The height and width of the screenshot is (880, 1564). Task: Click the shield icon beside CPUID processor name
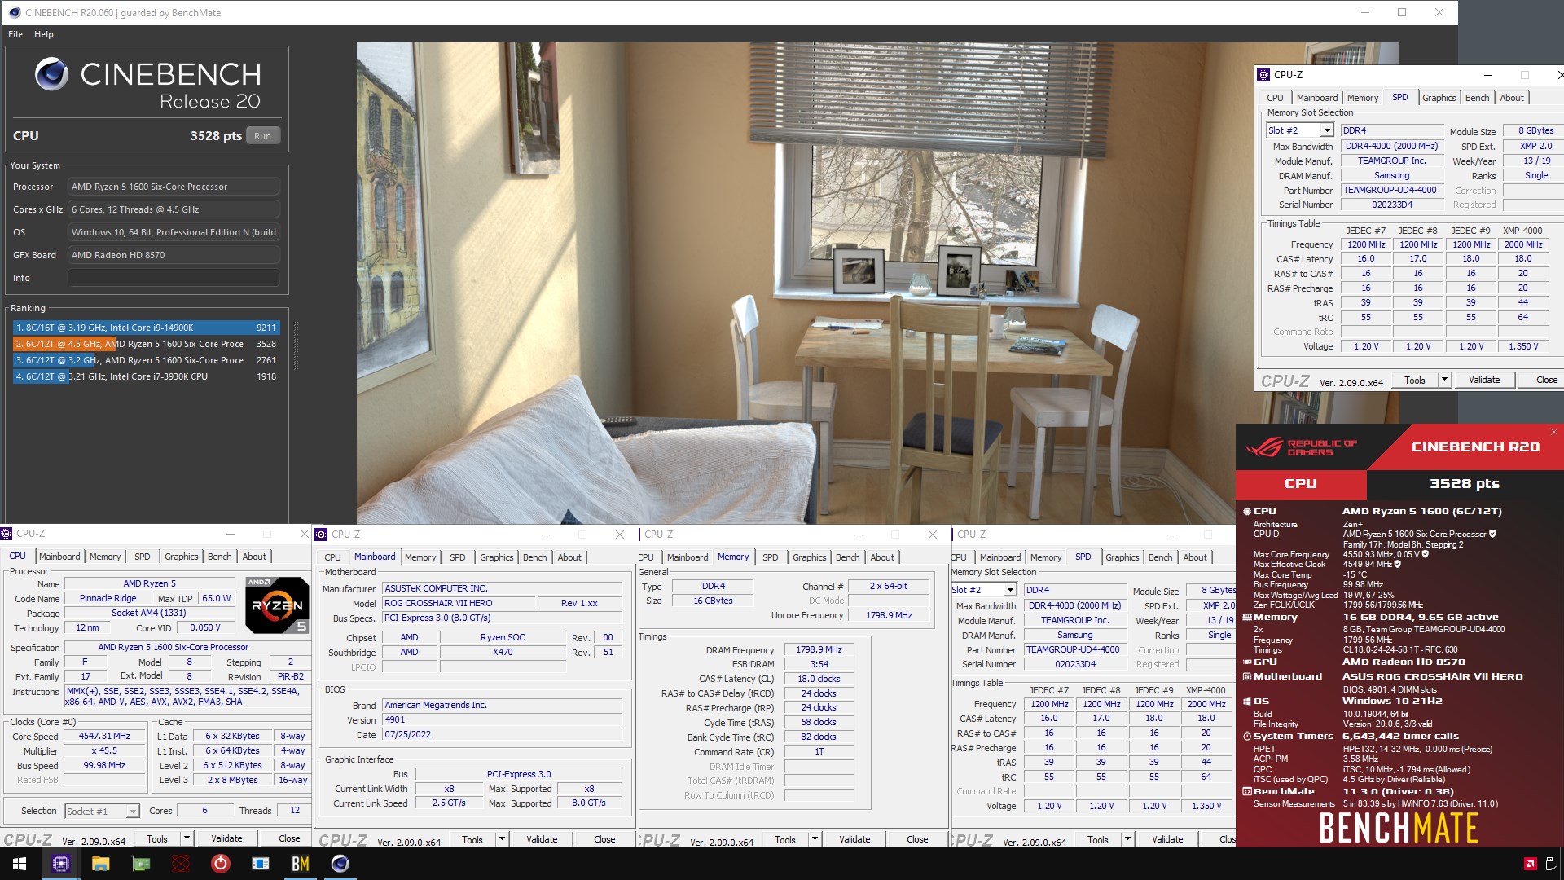pyautogui.click(x=1492, y=535)
